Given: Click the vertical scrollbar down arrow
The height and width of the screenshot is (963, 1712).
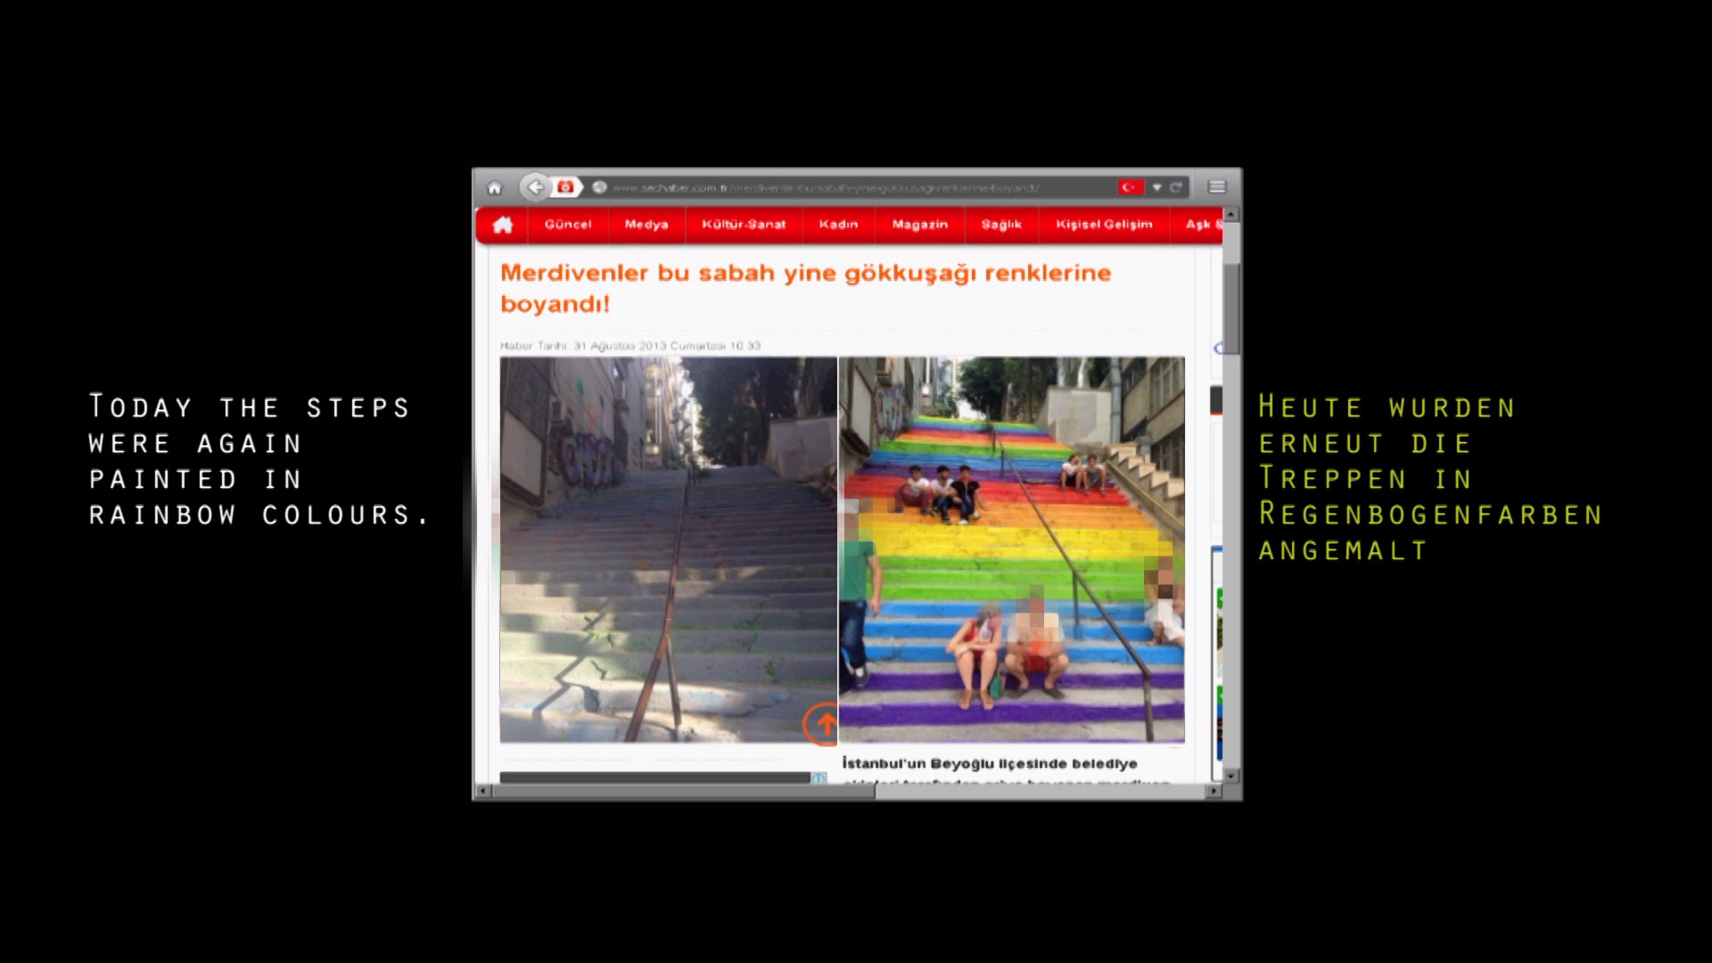Looking at the screenshot, I should pyautogui.click(x=1231, y=776).
